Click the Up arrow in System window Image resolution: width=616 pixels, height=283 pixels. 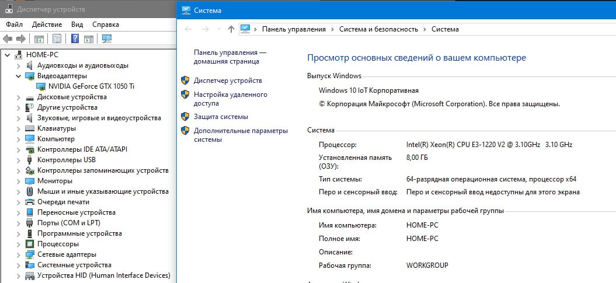pos(231,29)
